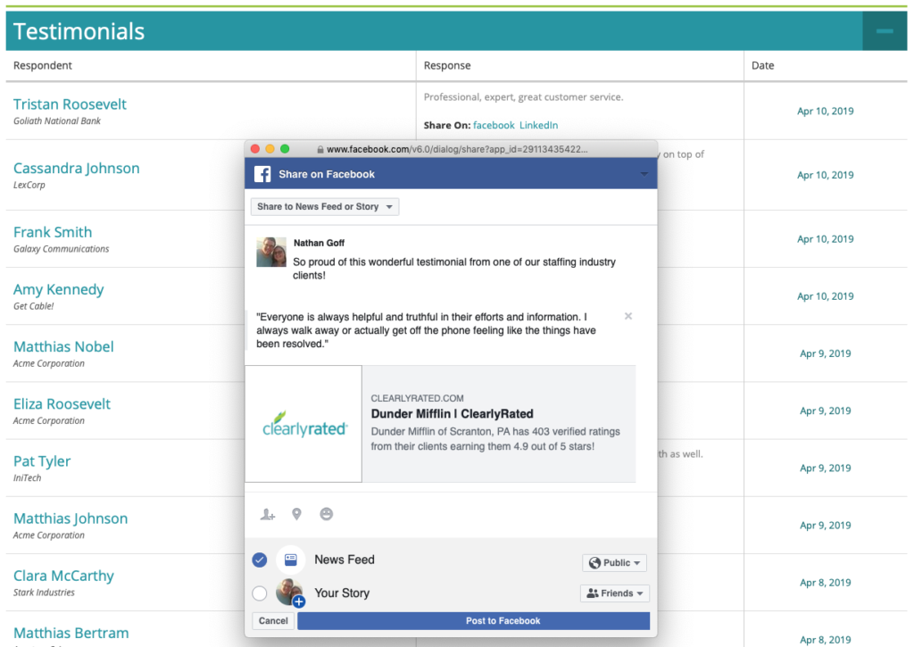The height and width of the screenshot is (647, 914).
Task: Click the check-in location pin icon
Action: tap(296, 514)
